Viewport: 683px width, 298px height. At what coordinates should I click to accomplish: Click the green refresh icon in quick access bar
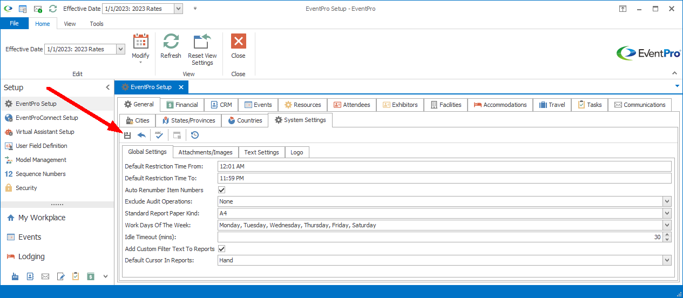(x=53, y=9)
